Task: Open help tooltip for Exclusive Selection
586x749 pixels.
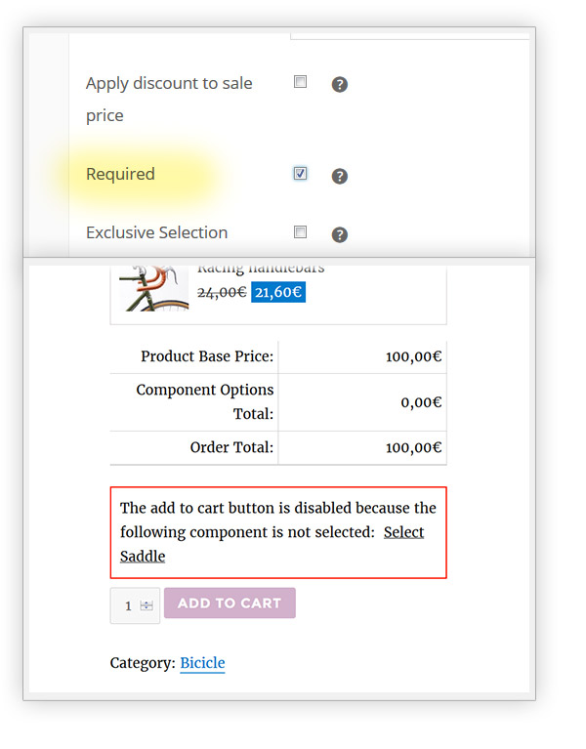Action: point(340,234)
